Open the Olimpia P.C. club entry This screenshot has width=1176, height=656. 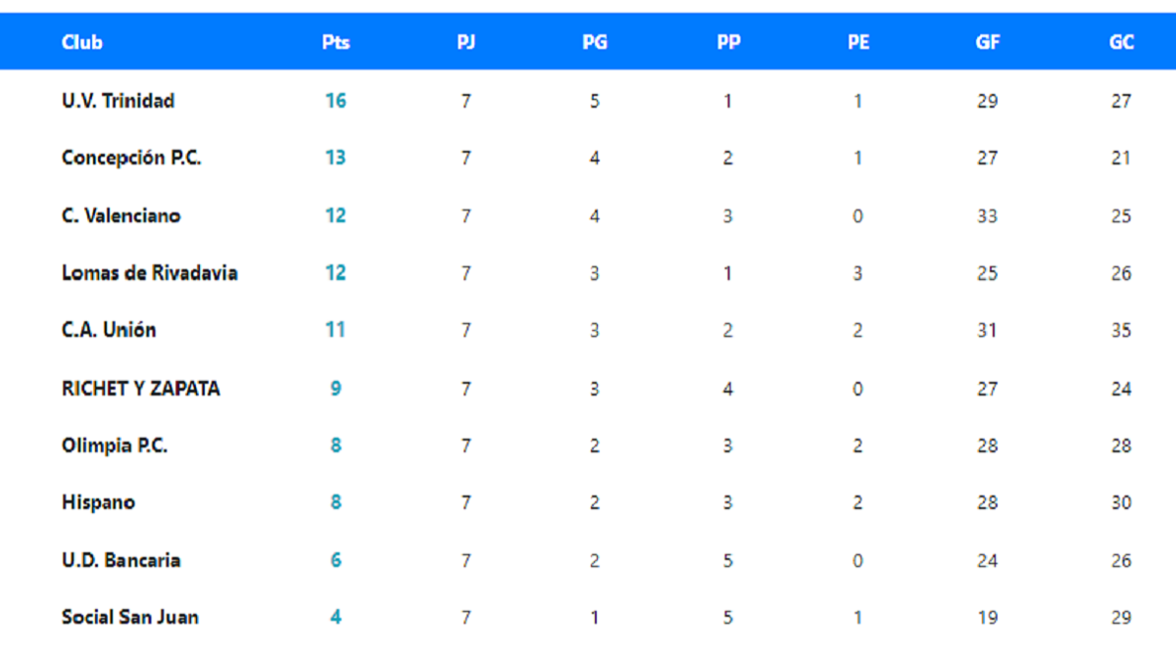pos(114,445)
